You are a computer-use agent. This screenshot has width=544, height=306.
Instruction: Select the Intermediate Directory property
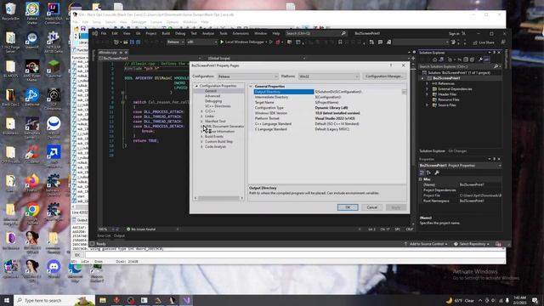[x=271, y=97]
